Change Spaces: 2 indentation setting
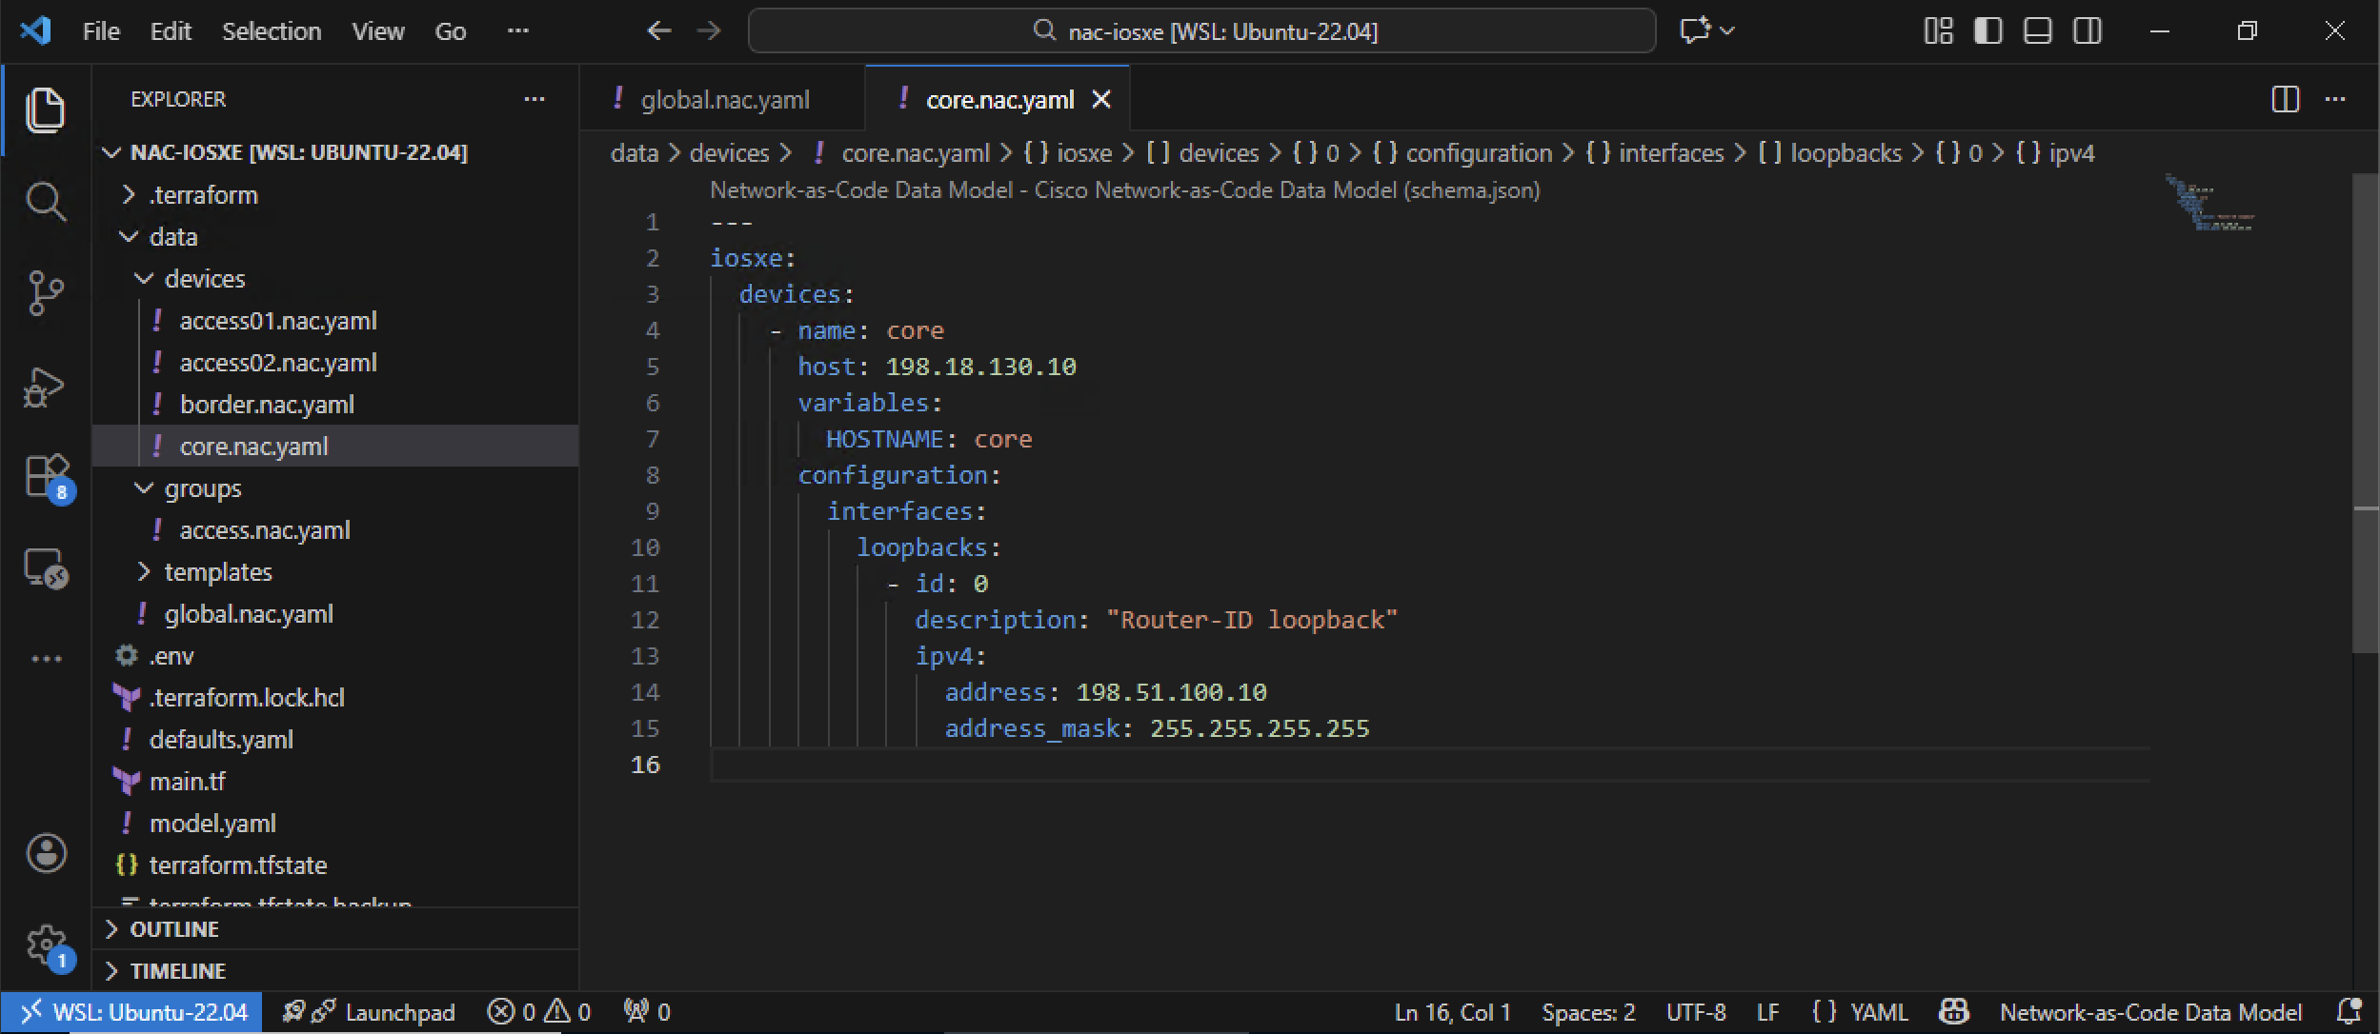 (x=1588, y=1011)
